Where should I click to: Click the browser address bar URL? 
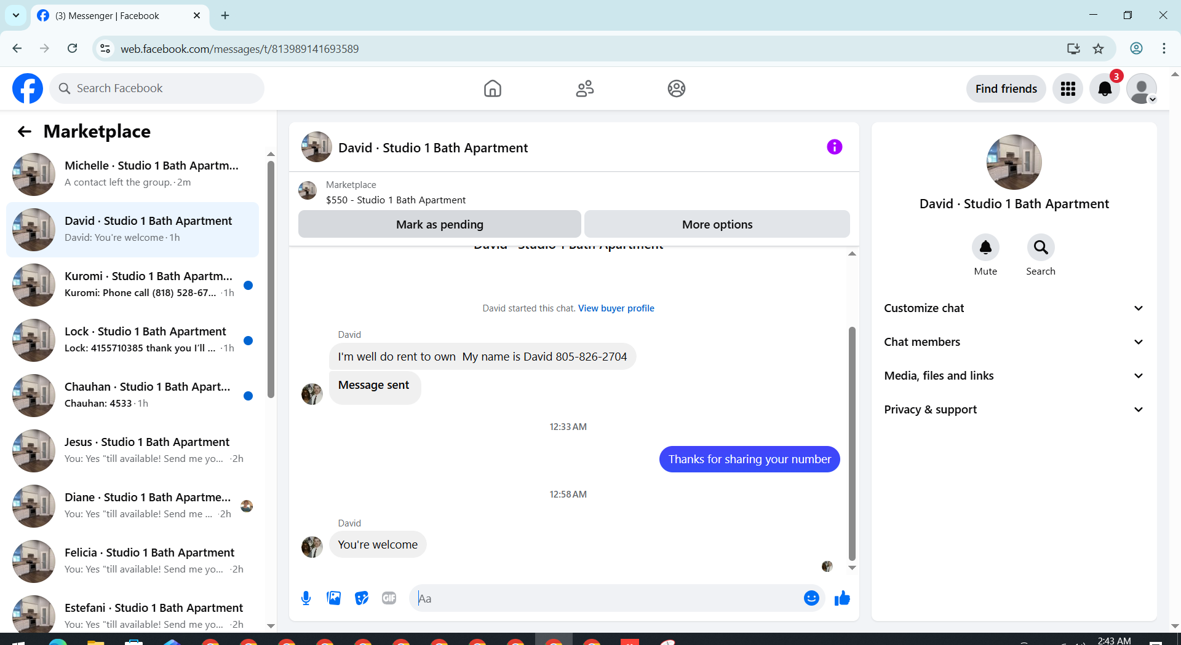[x=239, y=49]
